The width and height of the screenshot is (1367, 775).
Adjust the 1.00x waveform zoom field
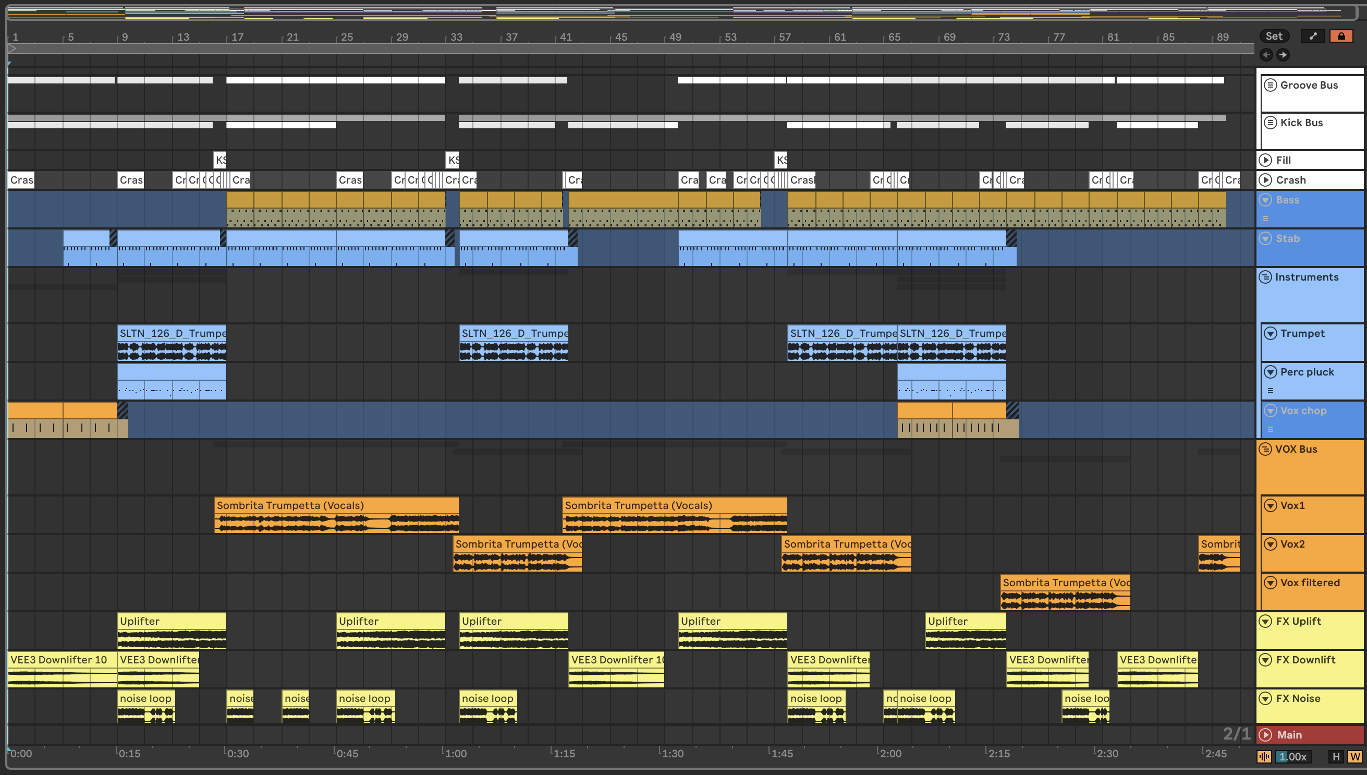(1293, 757)
